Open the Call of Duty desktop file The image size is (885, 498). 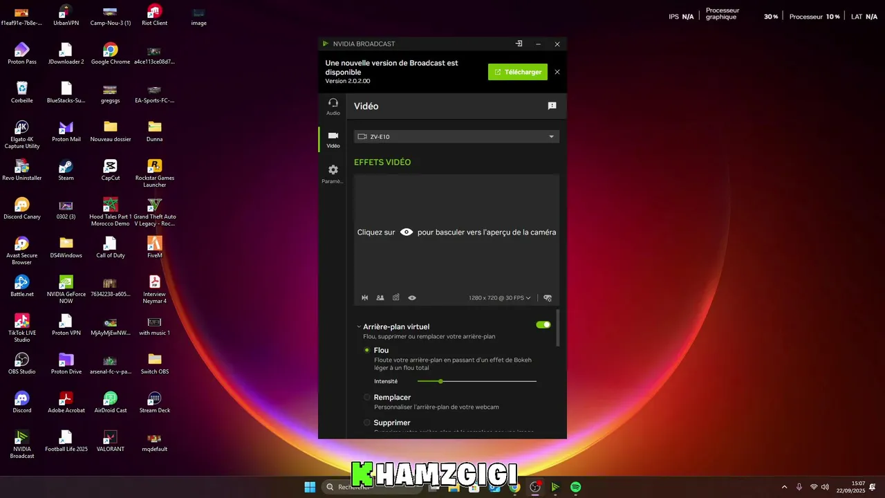pyautogui.click(x=111, y=248)
